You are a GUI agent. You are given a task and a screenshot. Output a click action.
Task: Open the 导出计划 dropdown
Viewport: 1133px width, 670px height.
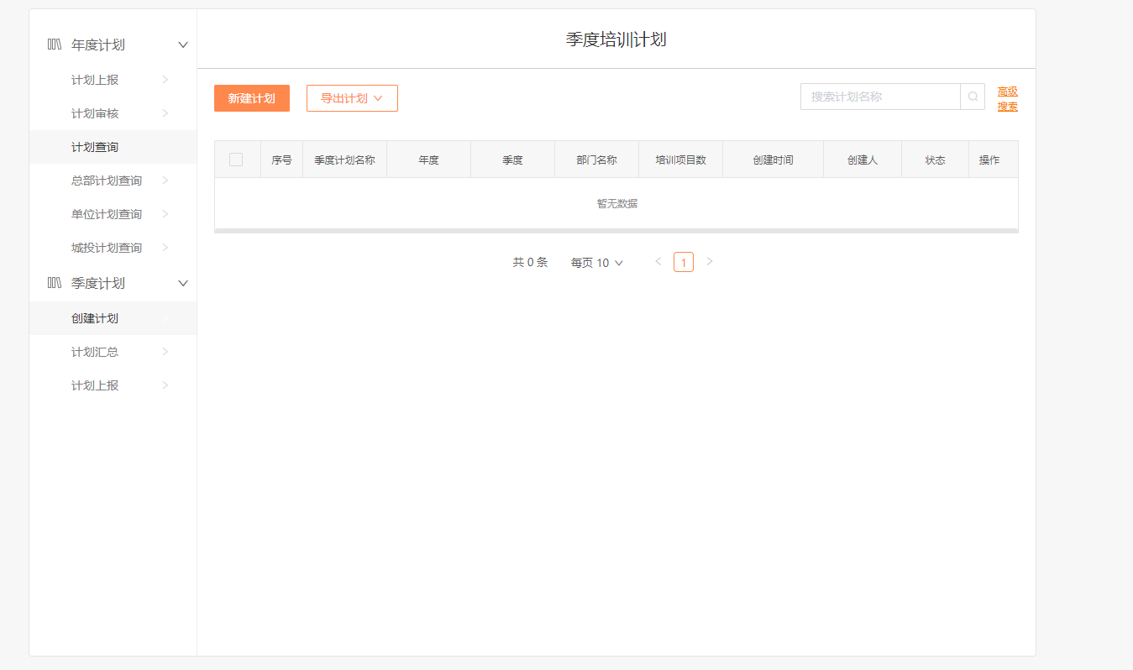pos(352,98)
